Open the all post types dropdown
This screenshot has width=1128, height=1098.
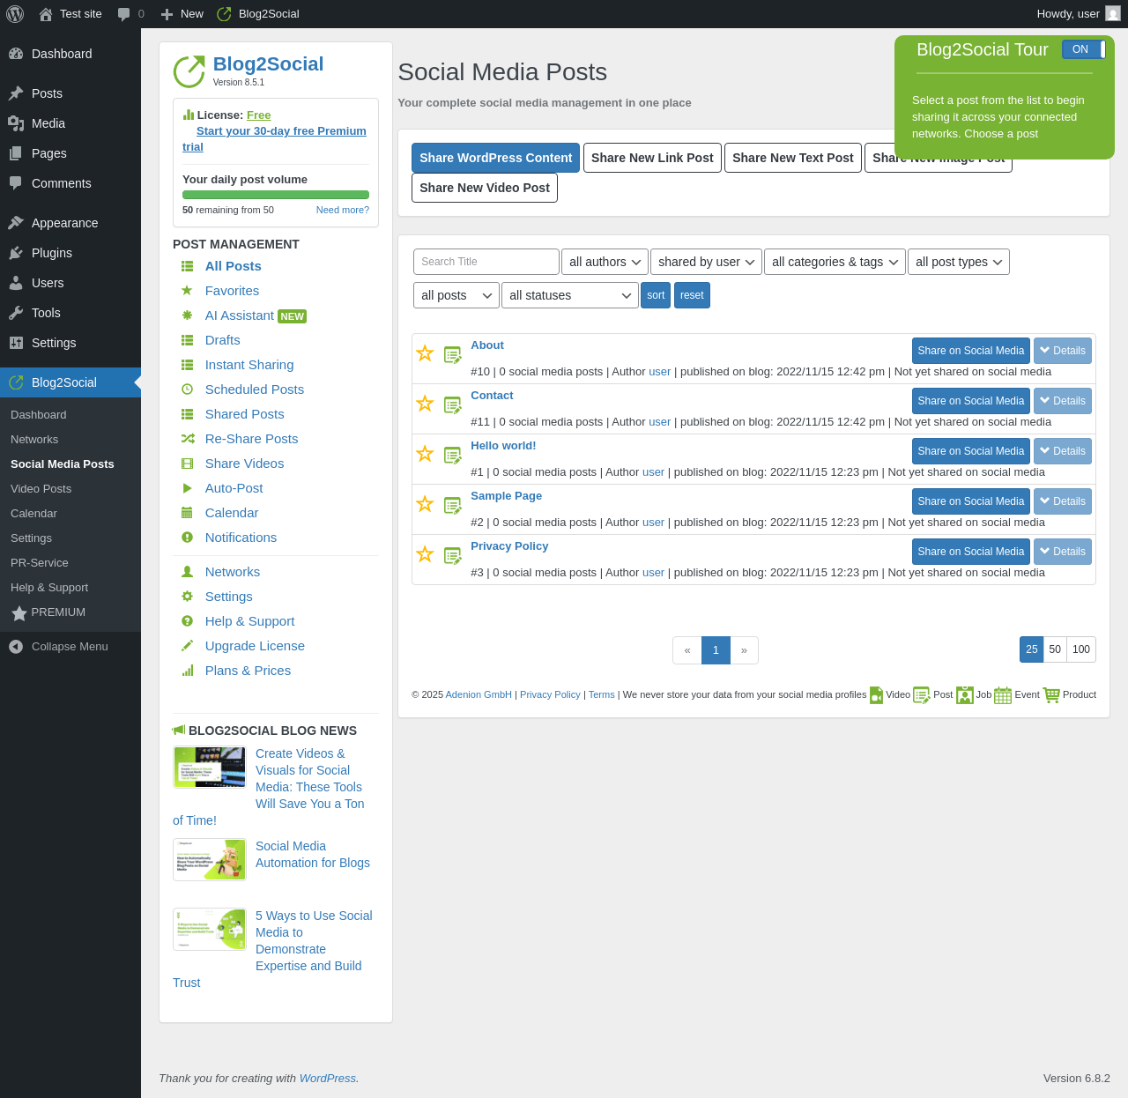coord(959,262)
